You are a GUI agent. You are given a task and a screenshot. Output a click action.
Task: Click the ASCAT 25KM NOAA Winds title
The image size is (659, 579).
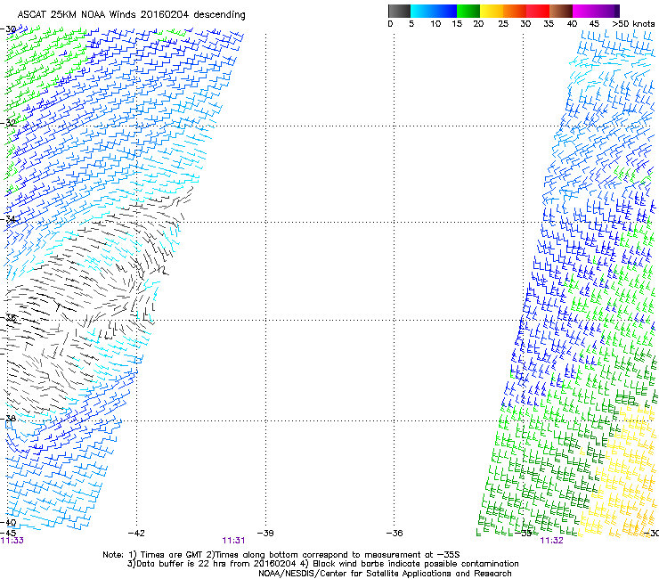131,15
